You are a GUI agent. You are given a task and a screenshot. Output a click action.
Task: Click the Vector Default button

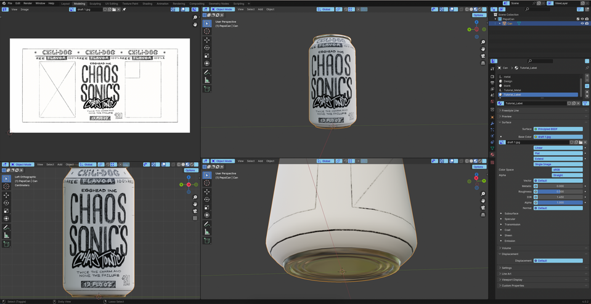click(558, 180)
